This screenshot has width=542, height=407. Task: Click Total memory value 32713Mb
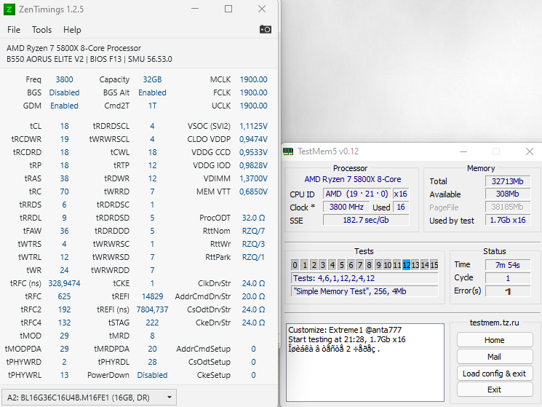(x=507, y=181)
